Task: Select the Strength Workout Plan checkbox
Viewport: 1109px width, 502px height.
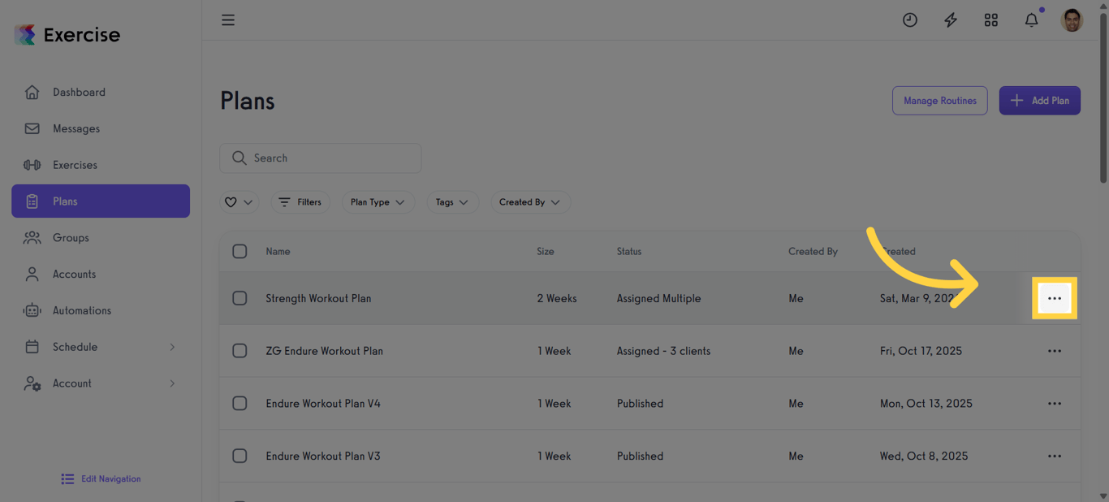Action: pos(239,298)
